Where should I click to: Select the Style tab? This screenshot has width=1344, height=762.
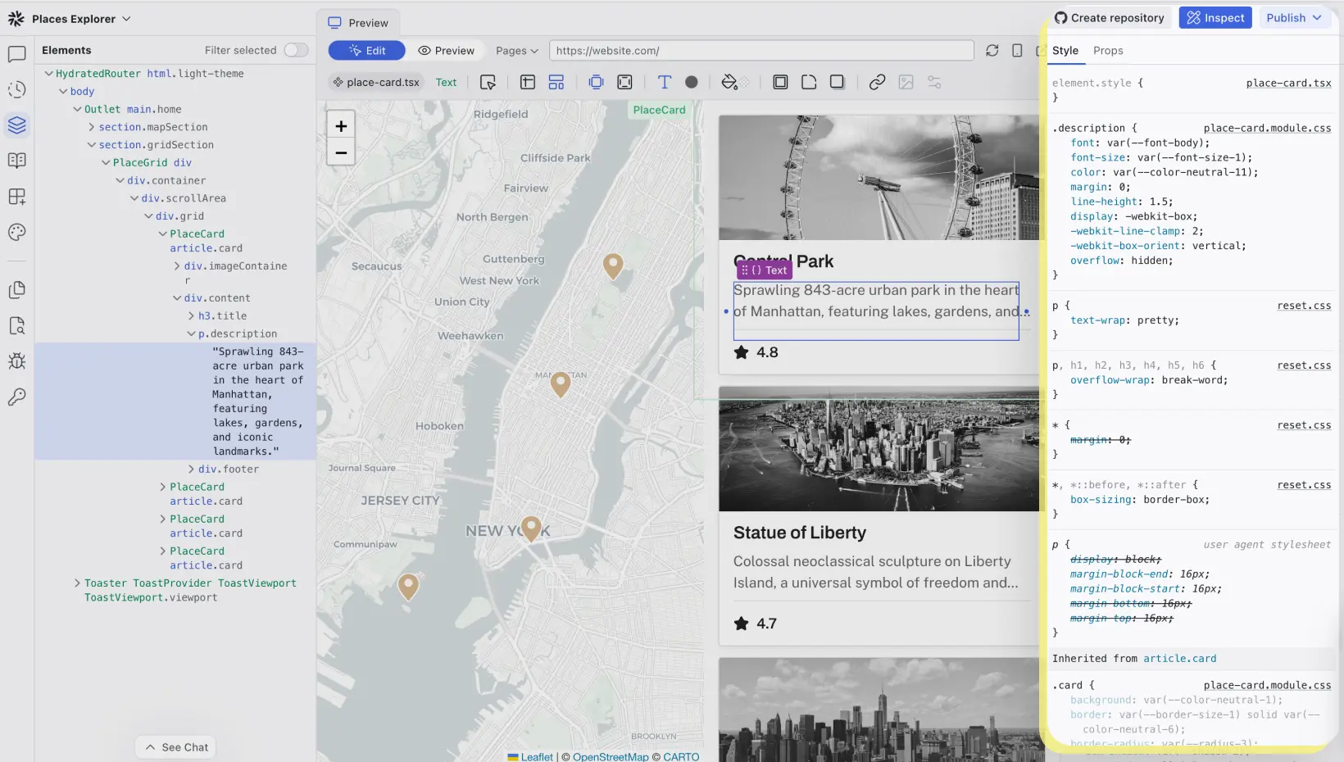click(x=1065, y=51)
